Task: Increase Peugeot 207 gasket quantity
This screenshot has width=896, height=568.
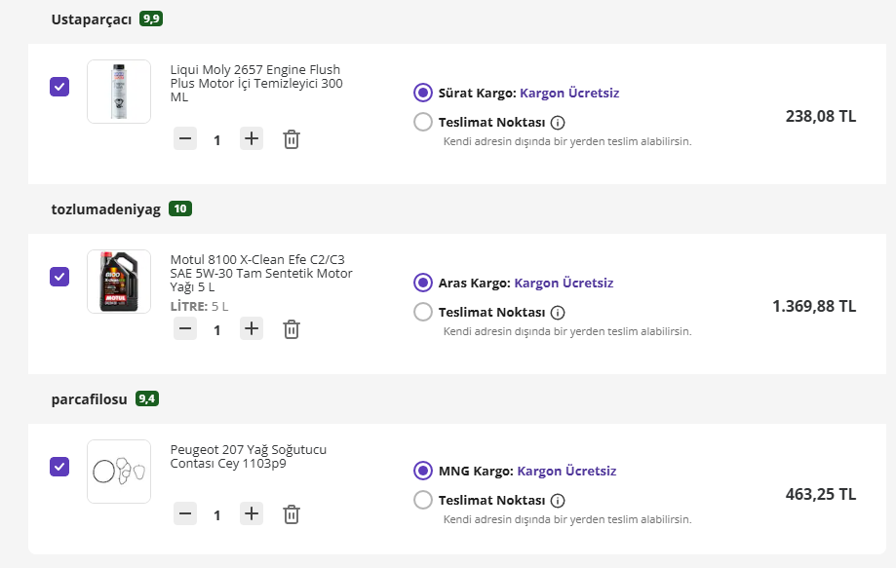Action: click(x=252, y=513)
